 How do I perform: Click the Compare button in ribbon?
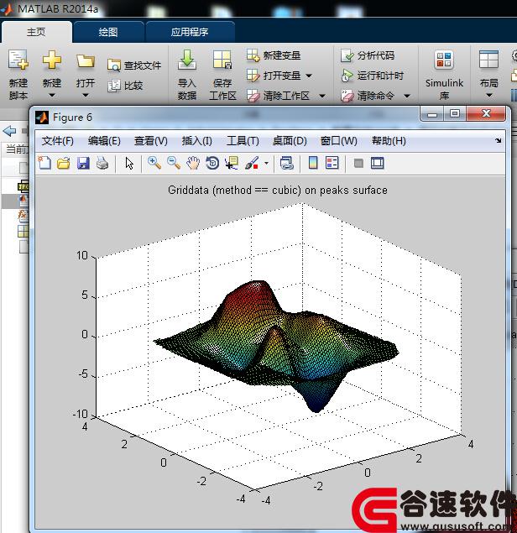pos(125,86)
